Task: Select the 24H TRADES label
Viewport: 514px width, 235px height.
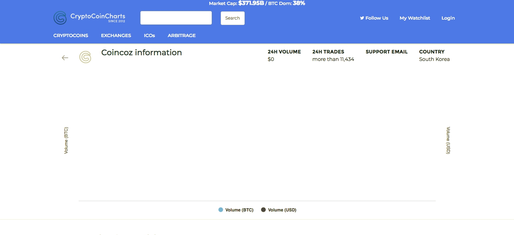Action: [328, 52]
